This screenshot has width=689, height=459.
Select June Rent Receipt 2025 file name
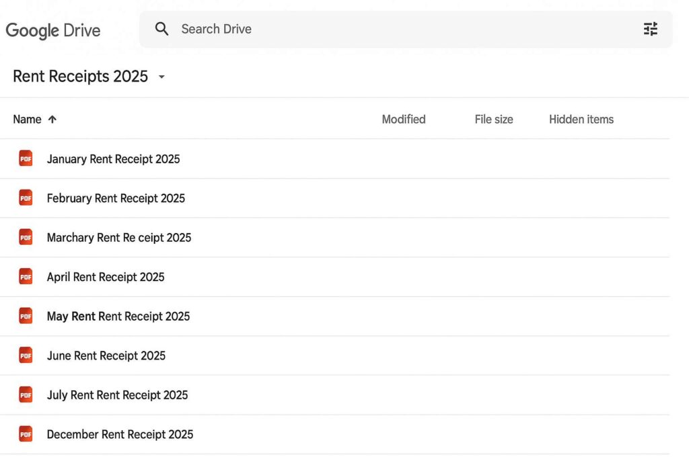tap(106, 356)
